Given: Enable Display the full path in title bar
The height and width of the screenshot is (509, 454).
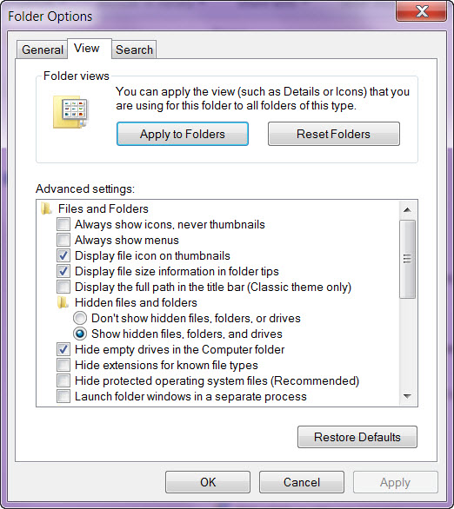Looking at the screenshot, I should [63, 287].
